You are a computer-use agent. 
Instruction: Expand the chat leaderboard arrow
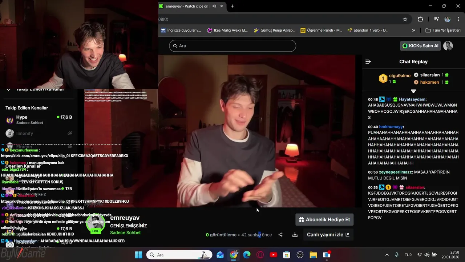[x=413, y=91]
